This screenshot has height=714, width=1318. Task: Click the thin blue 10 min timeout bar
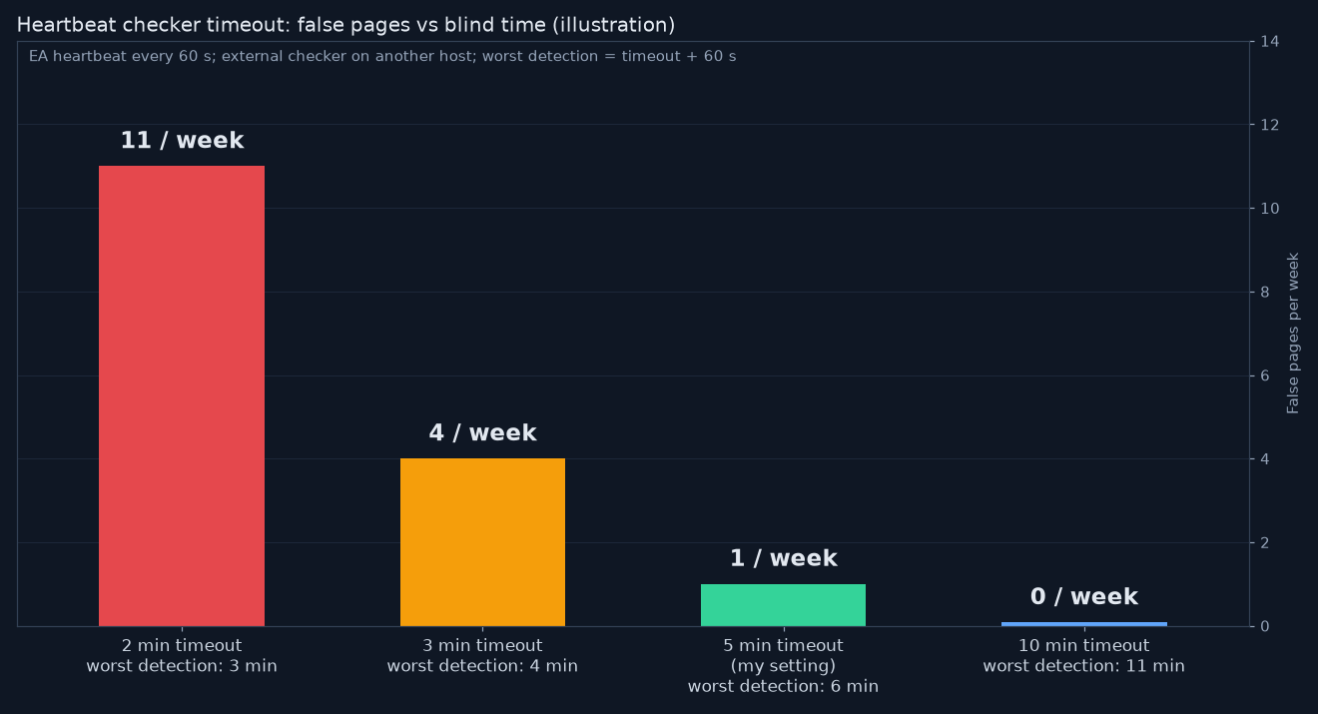pyautogui.click(x=1083, y=624)
